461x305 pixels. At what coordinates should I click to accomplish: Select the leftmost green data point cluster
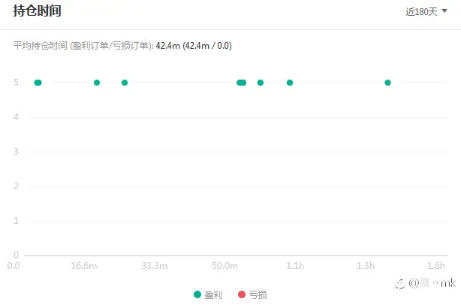point(38,83)
